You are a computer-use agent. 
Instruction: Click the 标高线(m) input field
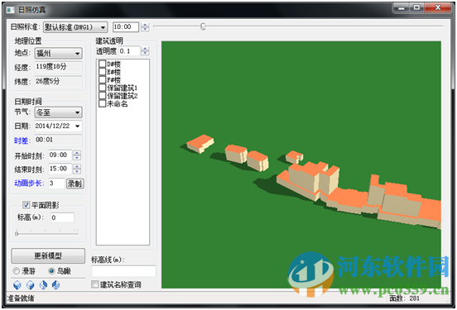click(123, 271)
